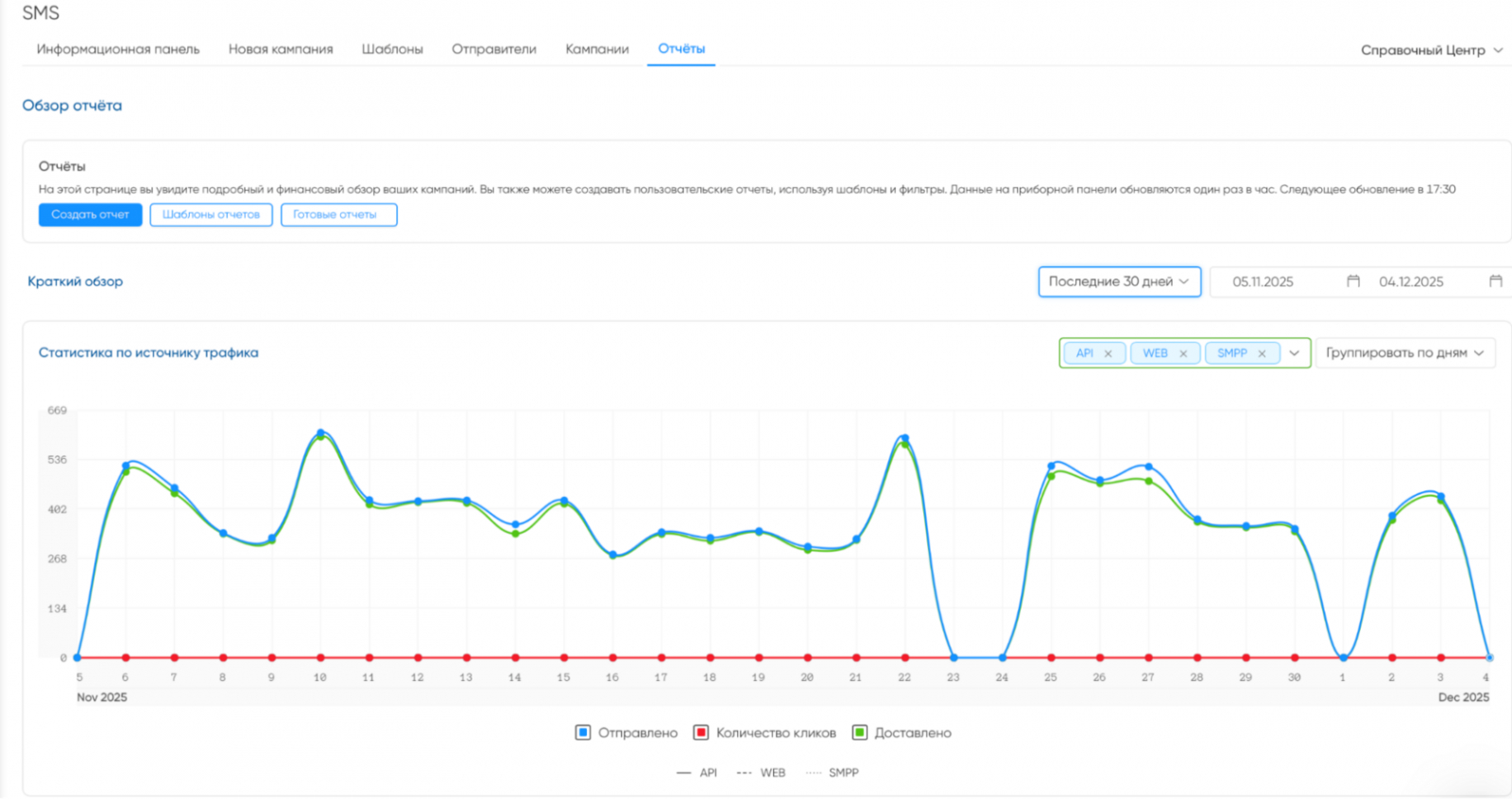Go to the Шаблоны tab
This screenshot has height=799, width=1512.
(x=392, y=49)
